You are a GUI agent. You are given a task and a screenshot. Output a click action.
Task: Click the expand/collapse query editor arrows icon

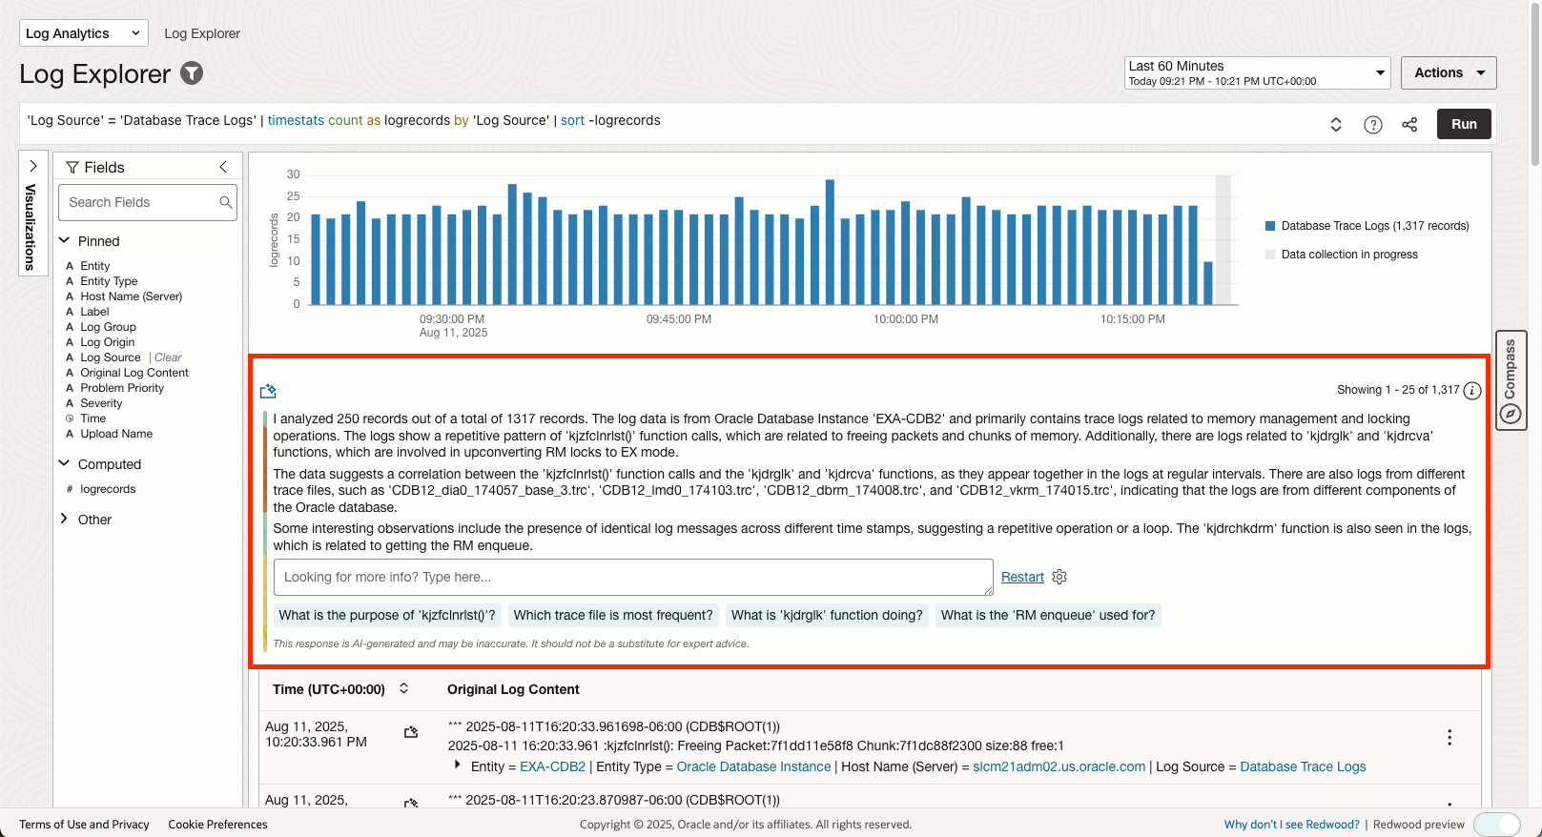pyautogui.click(x=1336, y=125)
